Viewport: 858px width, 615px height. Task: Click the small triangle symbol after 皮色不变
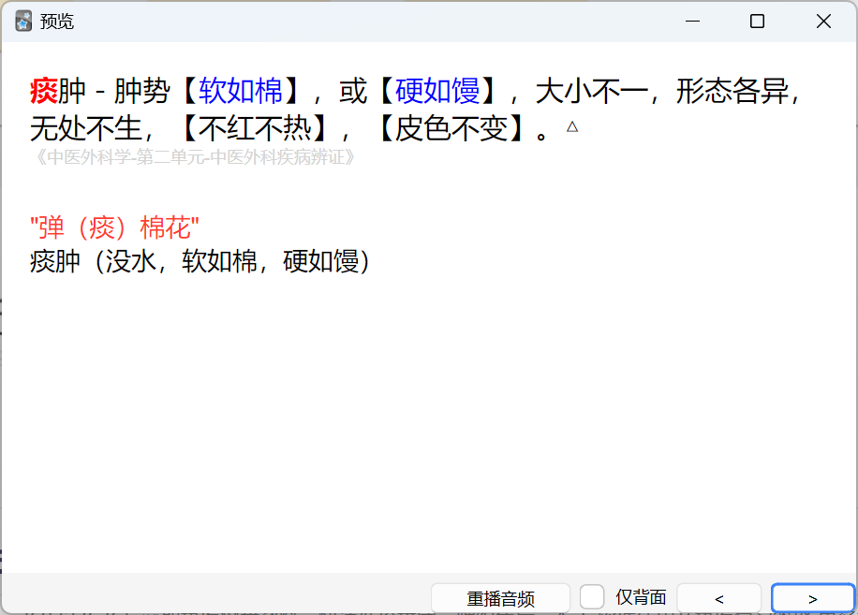572,126
